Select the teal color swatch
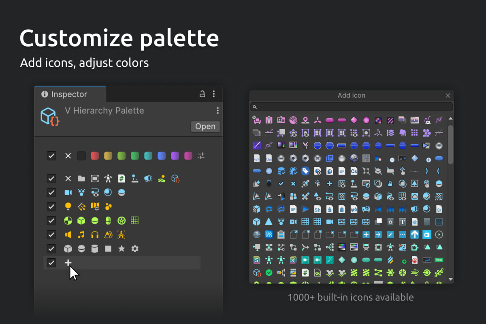The height and width of the screenshot is (324, 486). [148, 156]
